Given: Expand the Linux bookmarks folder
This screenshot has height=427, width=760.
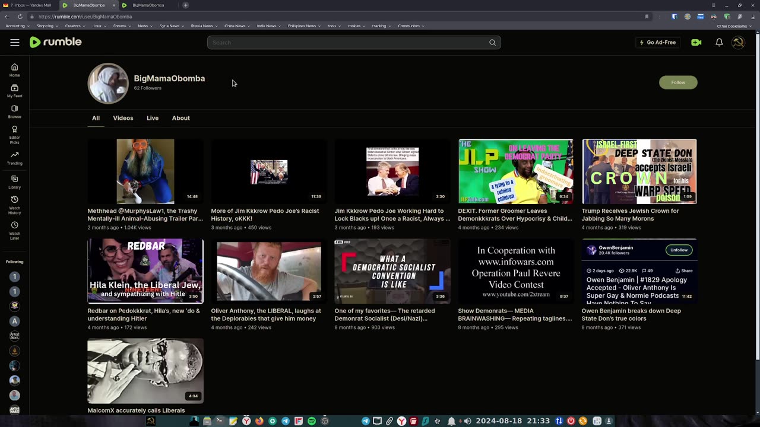Looking at the screenshot, I should tap(99, 26).
